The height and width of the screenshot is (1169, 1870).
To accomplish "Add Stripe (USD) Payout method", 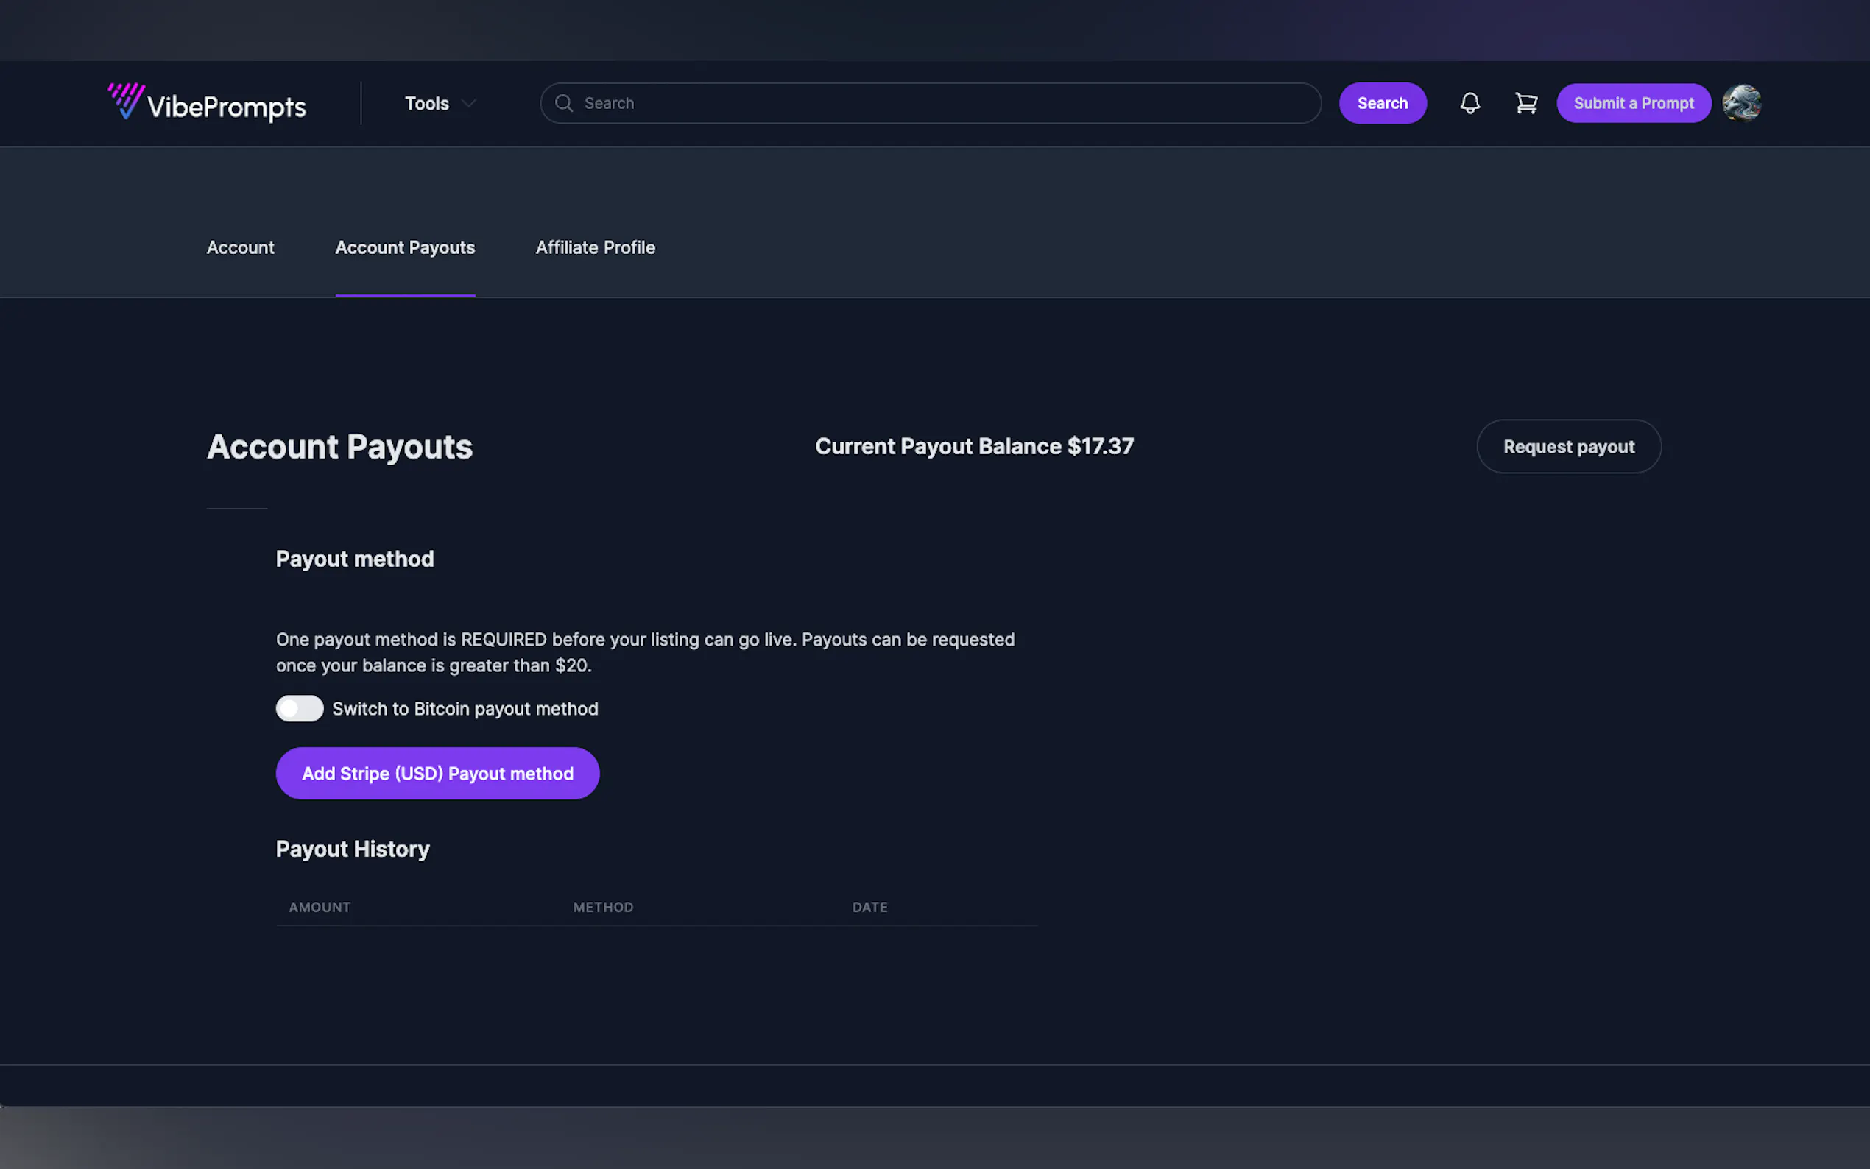I will [x=437, y=773].
